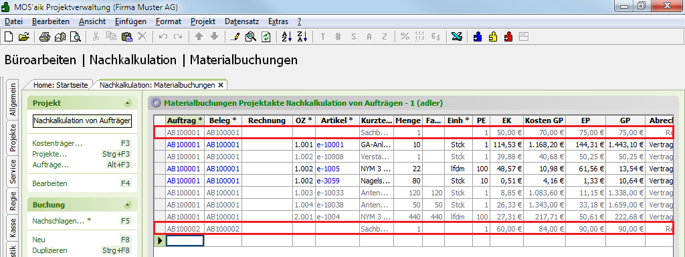Click the pencil edit icon
Screen dimensions: 685x257
[x=235, y=37]
